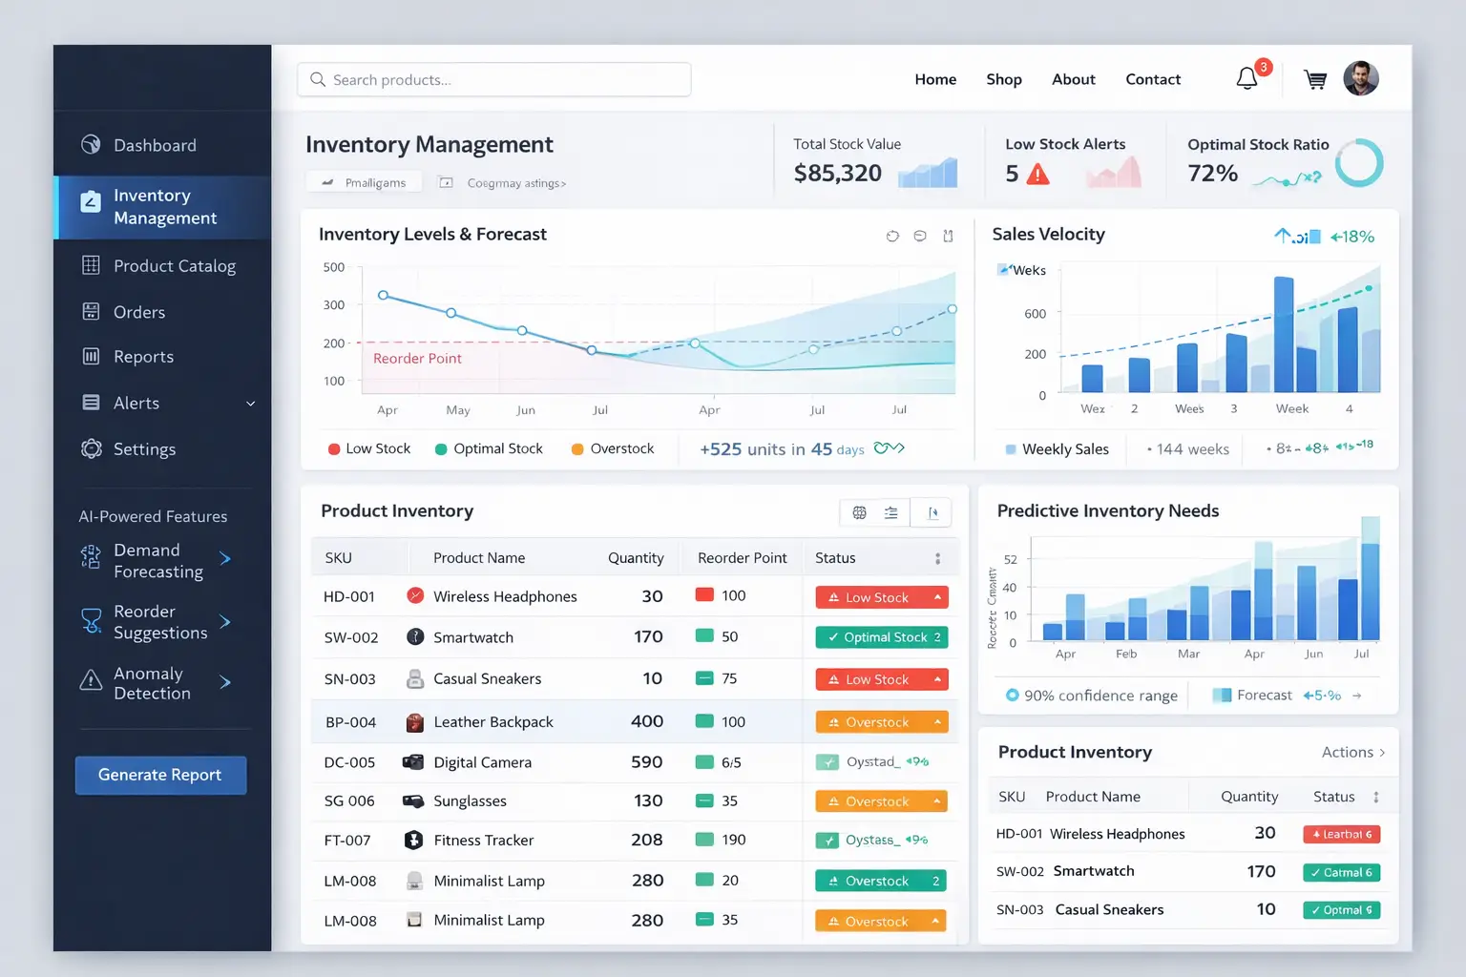Screen dimensions: 1466x977
Task: Open the shopping cart icon
Action: 1315,80
